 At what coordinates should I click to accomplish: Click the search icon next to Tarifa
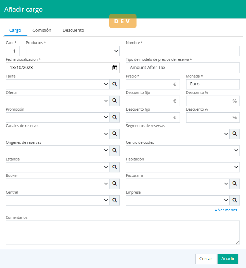tap(115, 84)
